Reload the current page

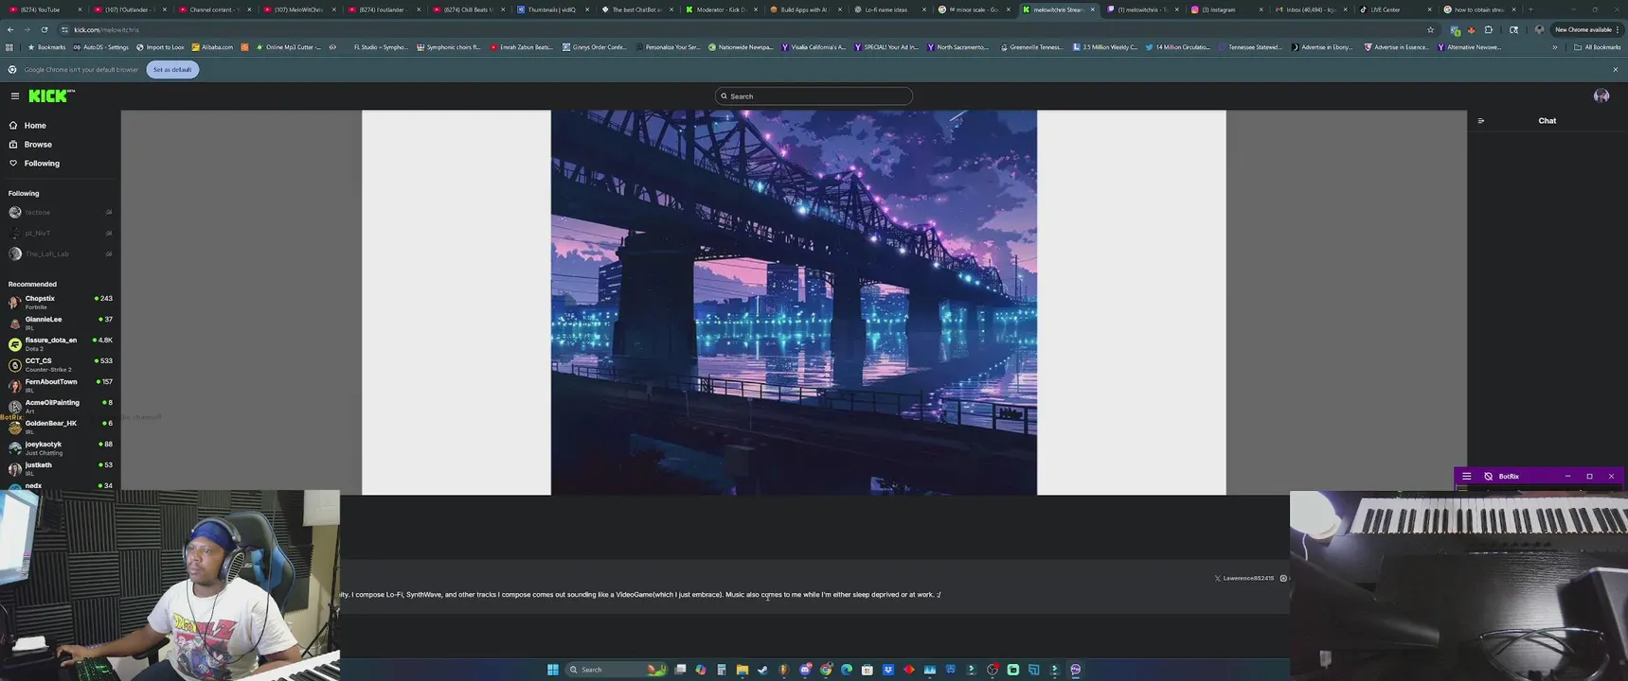click(44, 29)
